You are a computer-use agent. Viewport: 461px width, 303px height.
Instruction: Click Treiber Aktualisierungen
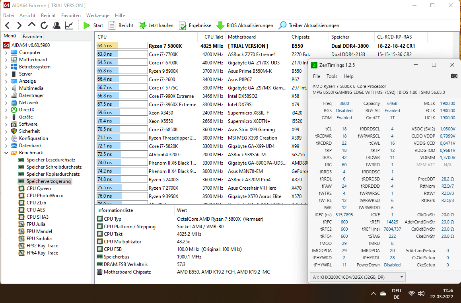tap(309, 25)
